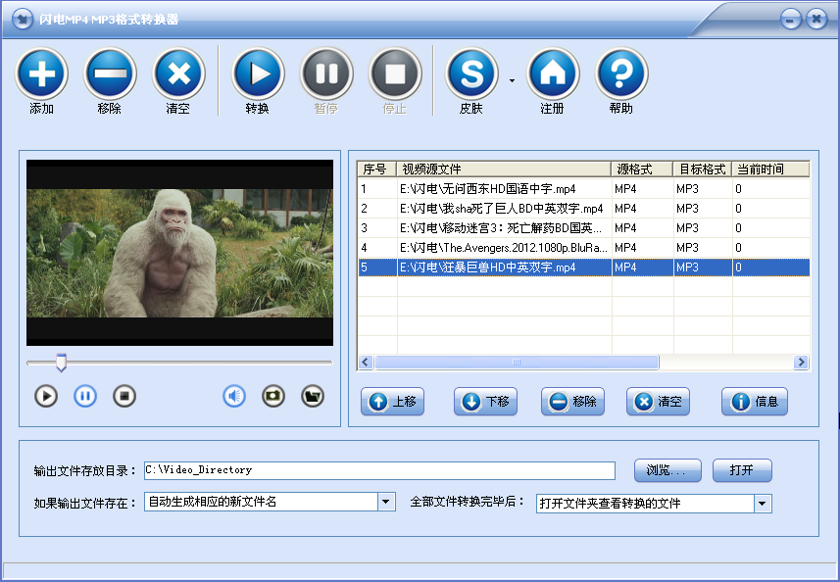Click the file list scrollbar right arrow
Image resolution: width=840 pixels, height=582 pixels.
coord(801,363)
